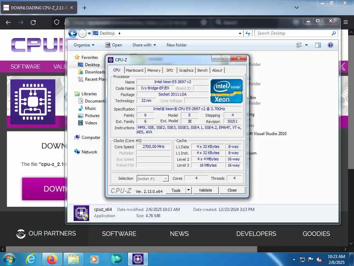
Task: Click the Explorer refresh button
Action: click(248, 34)
